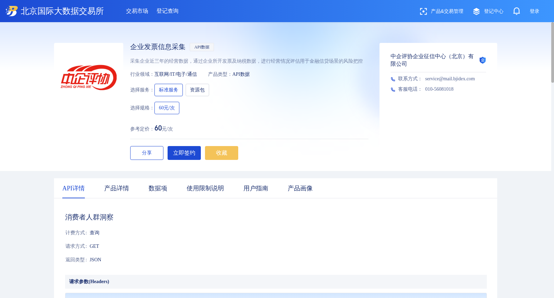This screenshot has height=298, width=554.
Task: Choose the 60元/次 specification
Action: 167,108
